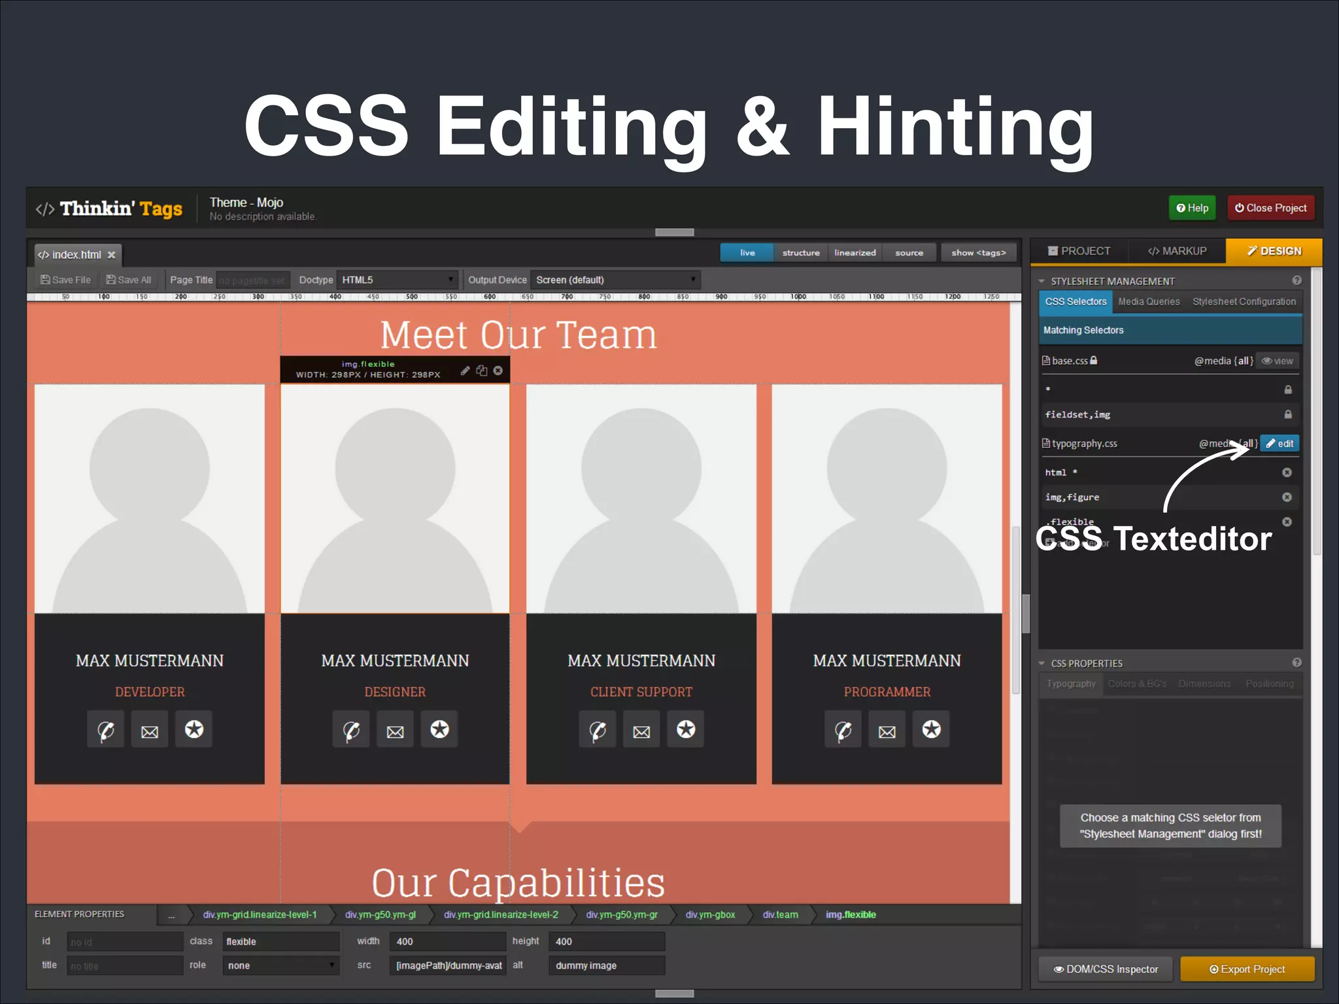Click the star icon under Programmer card
This screenshot has width=1339, height=1004.
[x=931, y=729]
